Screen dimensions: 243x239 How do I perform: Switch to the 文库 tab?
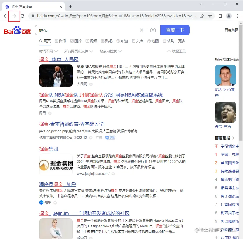click(x=138, y=41)
